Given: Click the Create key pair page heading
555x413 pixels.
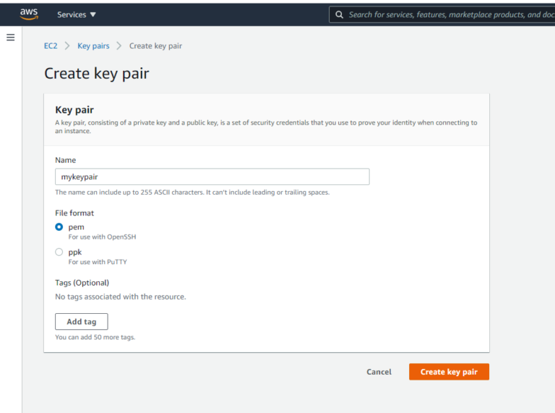Looking at the screenshot, I should (x=97, y=73).
